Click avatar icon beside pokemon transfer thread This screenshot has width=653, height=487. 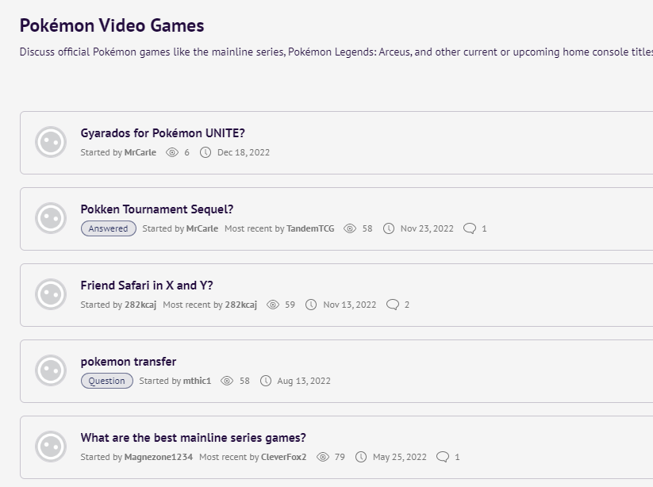(x=51, y=370)
